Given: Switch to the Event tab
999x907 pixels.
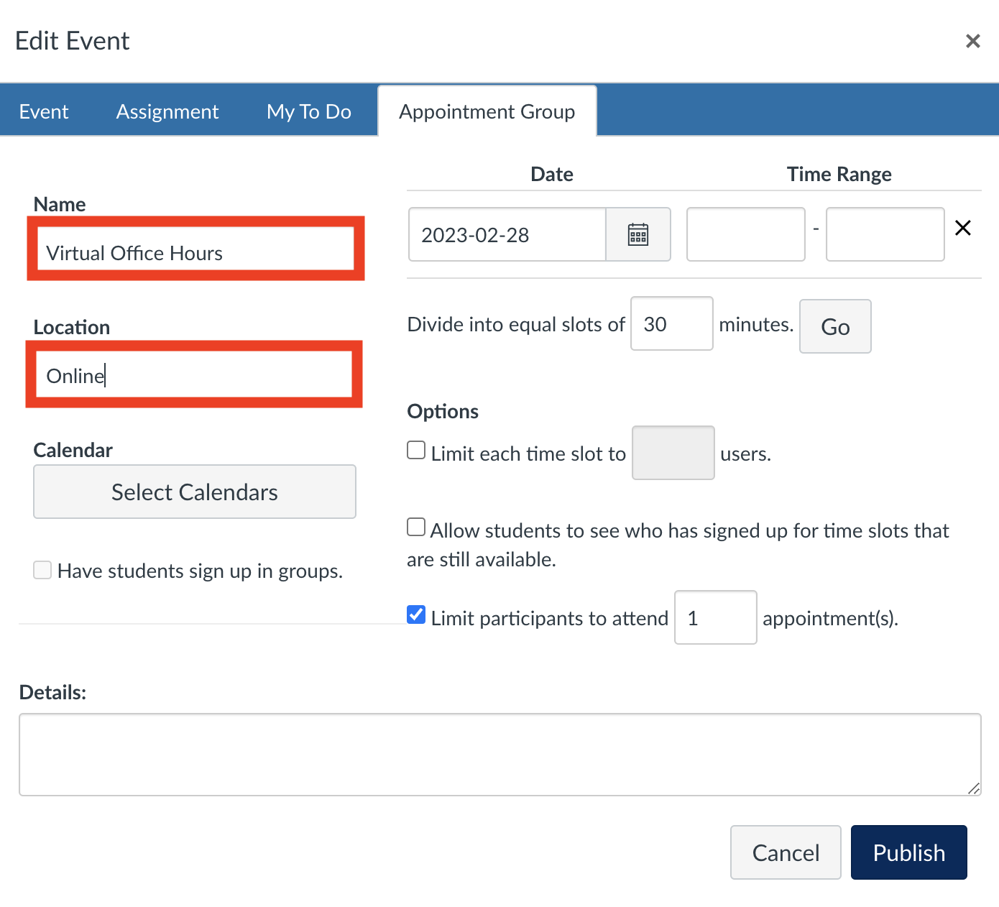Looking at the screenshot, I should coord(44,111).
